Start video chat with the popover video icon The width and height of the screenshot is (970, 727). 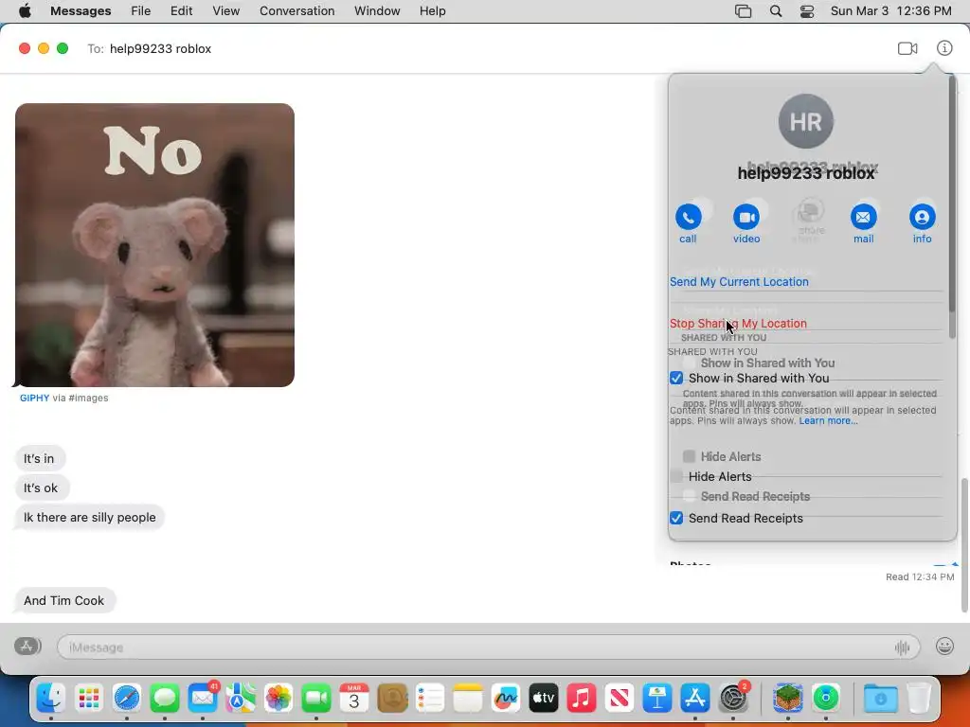(746, 217)
